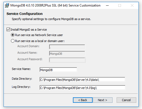This screenshot has height=109, width=142.
Task: Proceed with the Next button
Action: pyautogui.click(x=103, y=100)
